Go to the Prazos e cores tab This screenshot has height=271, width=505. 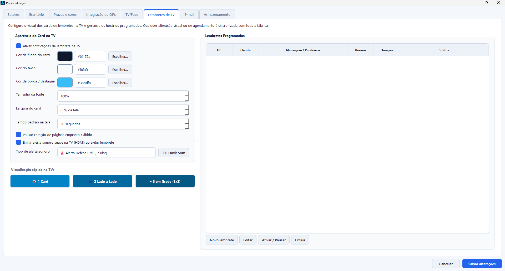coord(65,14)
